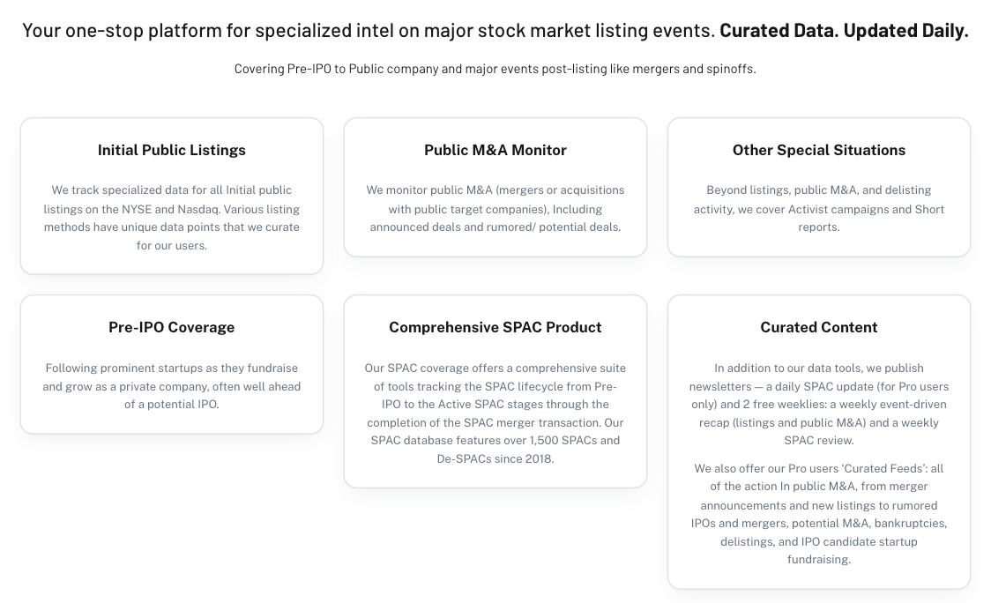Click the 'Curated Content' card title
The width and height of the screenshot is (991, 603).
818,327
